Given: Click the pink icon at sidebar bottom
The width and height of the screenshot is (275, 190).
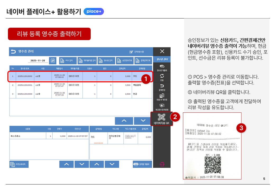Looking at the screenshot, I should (x=162, y=164).
